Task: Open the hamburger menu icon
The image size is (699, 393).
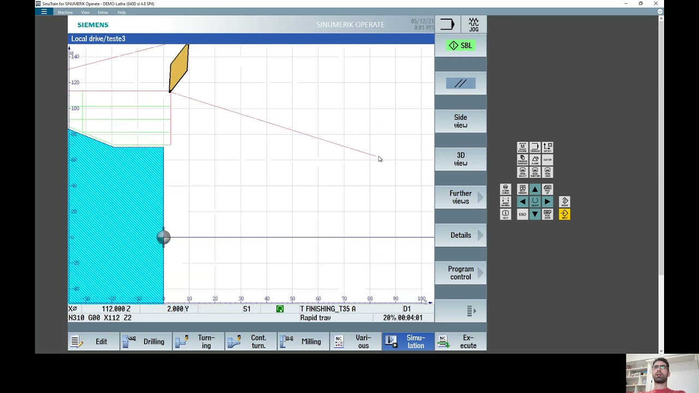Action: click(44, 11)
